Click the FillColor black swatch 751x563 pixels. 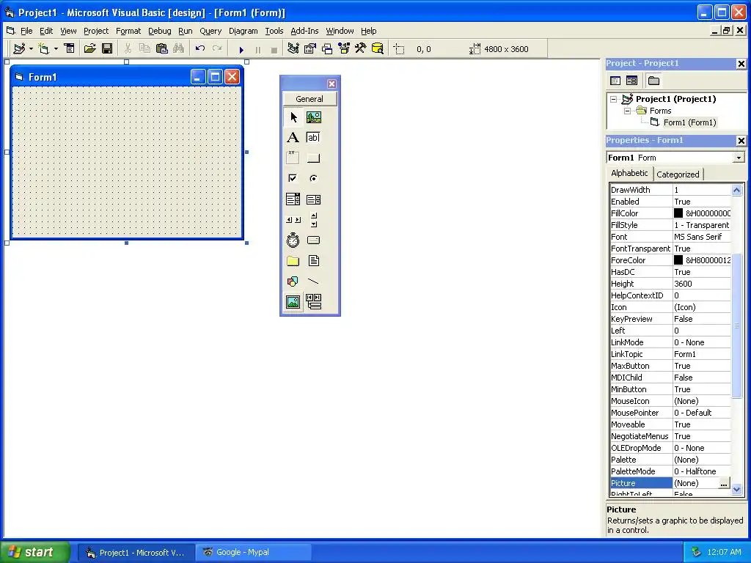[x=678, y=213]
